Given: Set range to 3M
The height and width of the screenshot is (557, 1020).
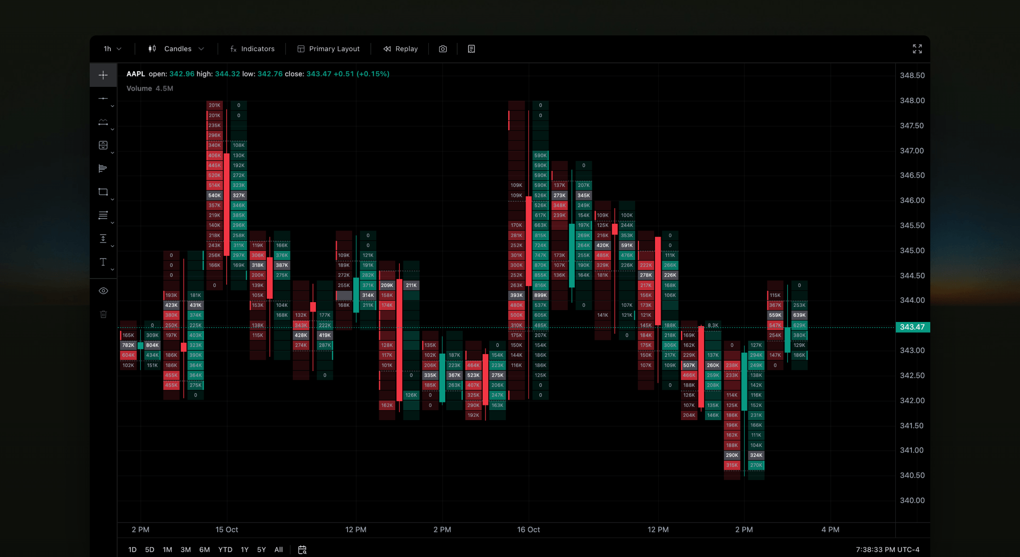Looking at the screenshot, I should [x=186, y=549].
